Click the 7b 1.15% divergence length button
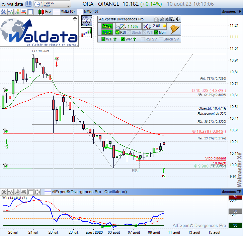The image size is (243, 236). [128, 26]
